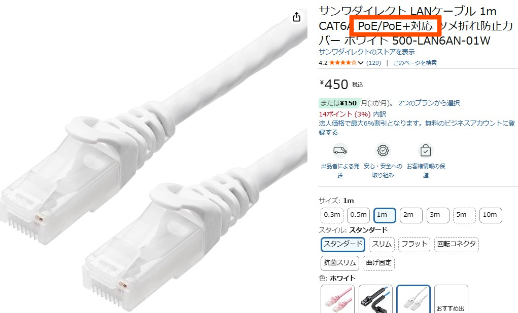The image size is (518, 313).
Task: Open the 129 reviews count link
Action: click(373, 63)
